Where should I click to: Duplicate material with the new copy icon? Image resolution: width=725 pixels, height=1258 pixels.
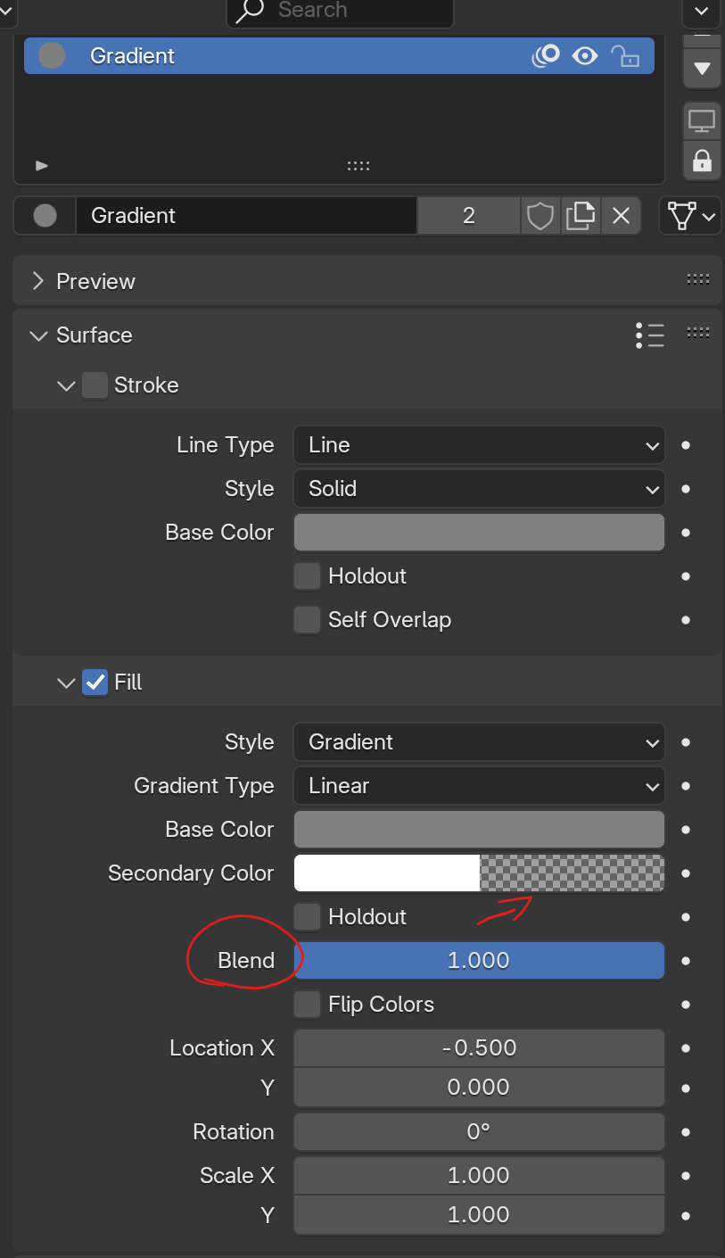coord(581,216)
